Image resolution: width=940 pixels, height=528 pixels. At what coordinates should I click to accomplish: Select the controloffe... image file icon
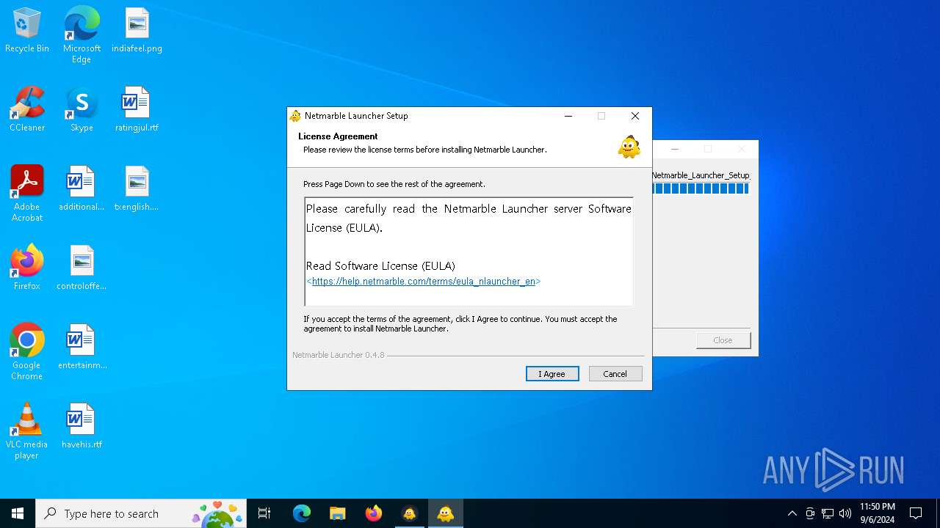(82, 268)
